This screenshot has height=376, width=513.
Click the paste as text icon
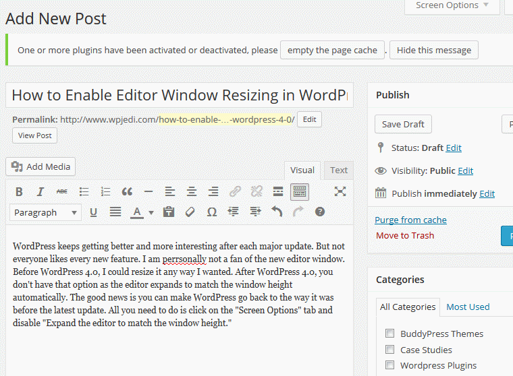click(x=169, y=212)
